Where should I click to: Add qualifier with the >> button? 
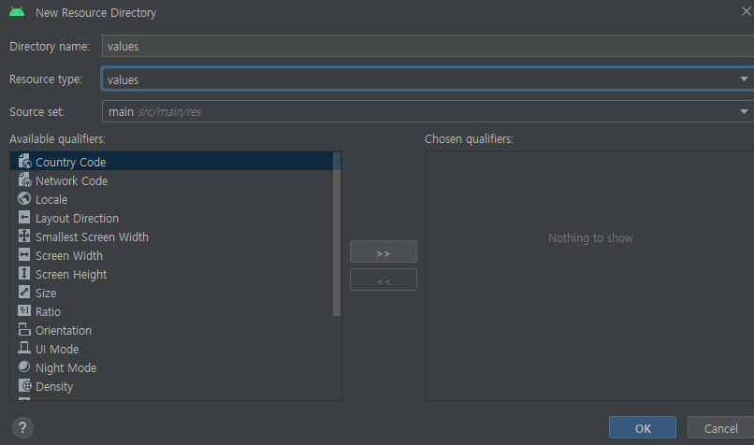384,251
